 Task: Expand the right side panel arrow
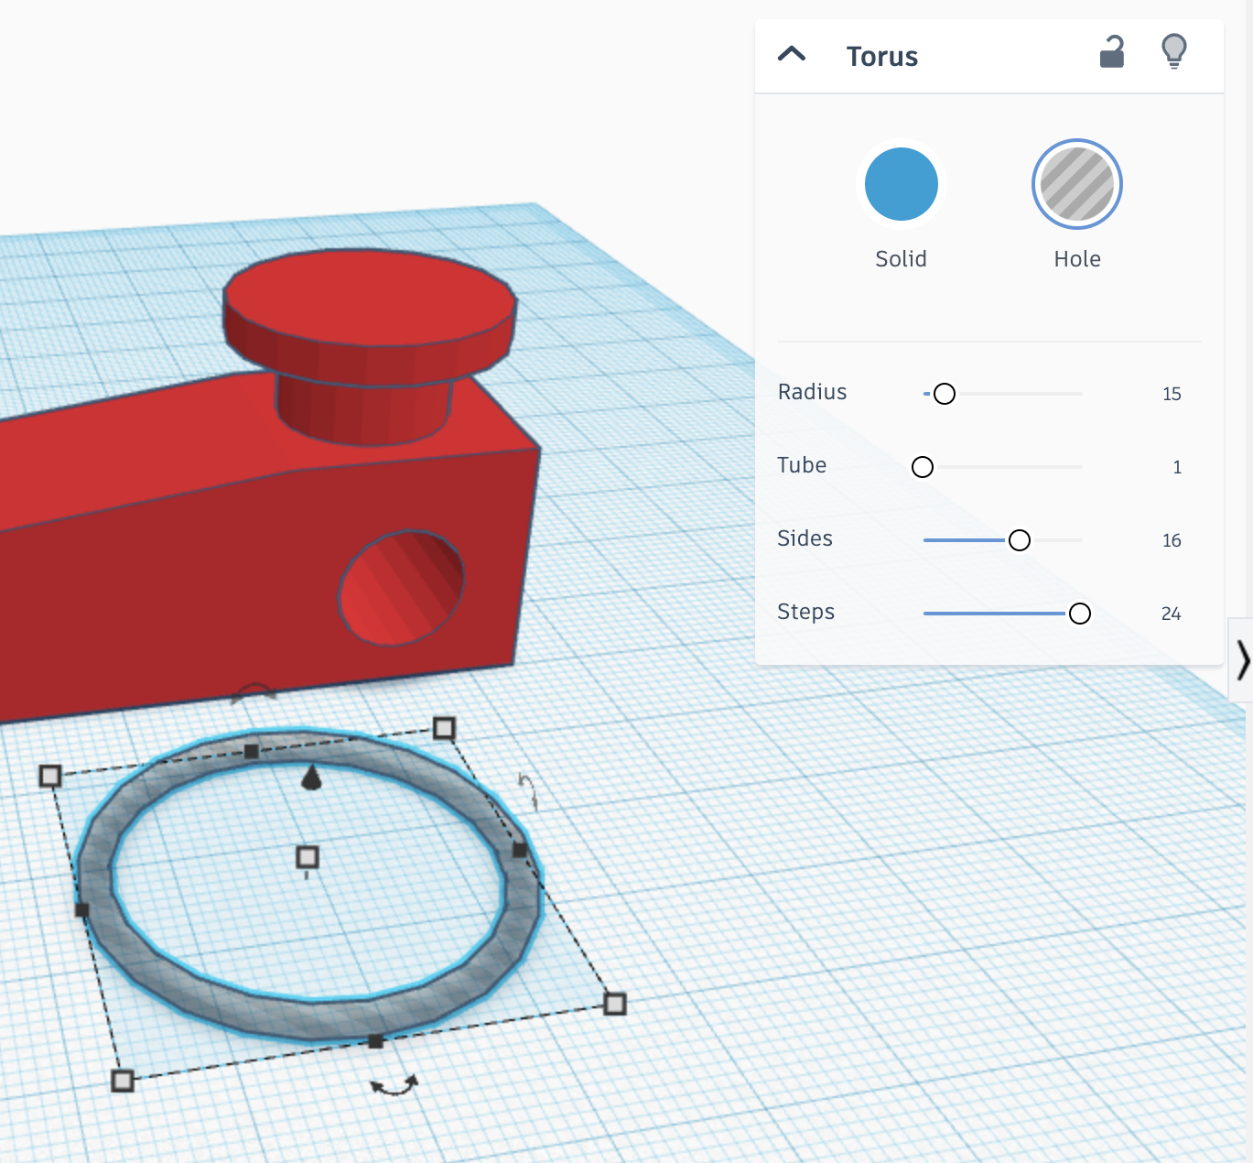[x=1242, y=659]
